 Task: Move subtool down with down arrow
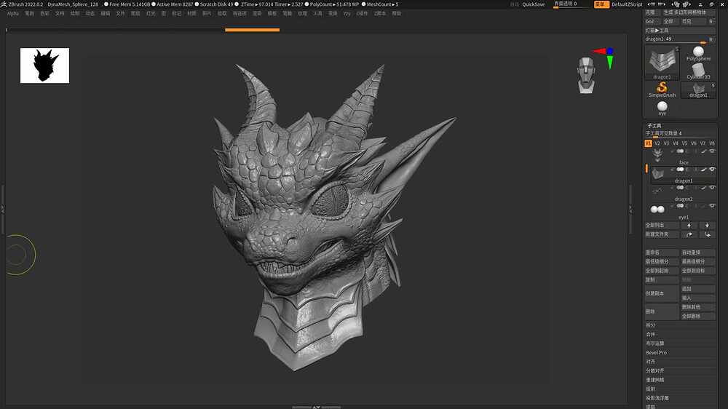click(707, 225)
